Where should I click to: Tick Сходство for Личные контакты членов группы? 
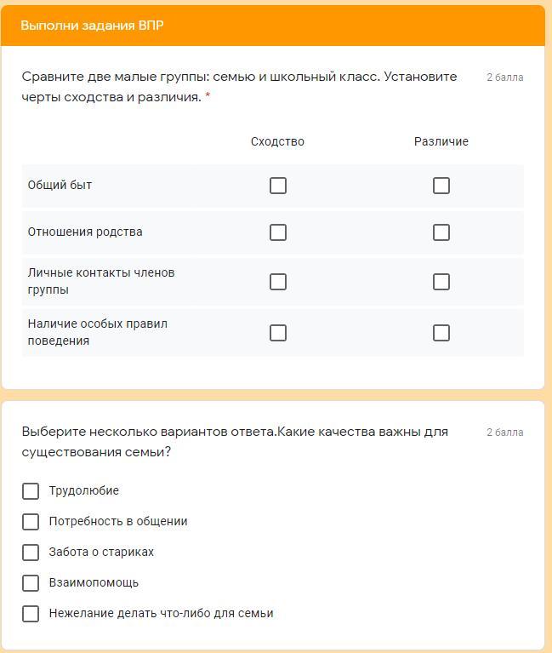point(278,282)
